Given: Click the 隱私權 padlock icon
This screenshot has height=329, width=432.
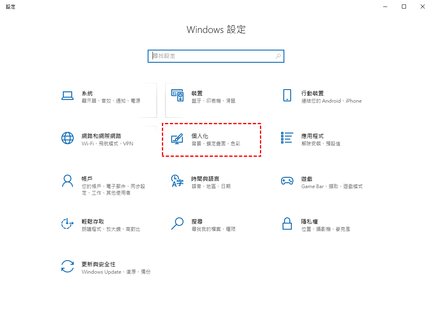Looking at the screenshot, I should (x=287, y=224).
